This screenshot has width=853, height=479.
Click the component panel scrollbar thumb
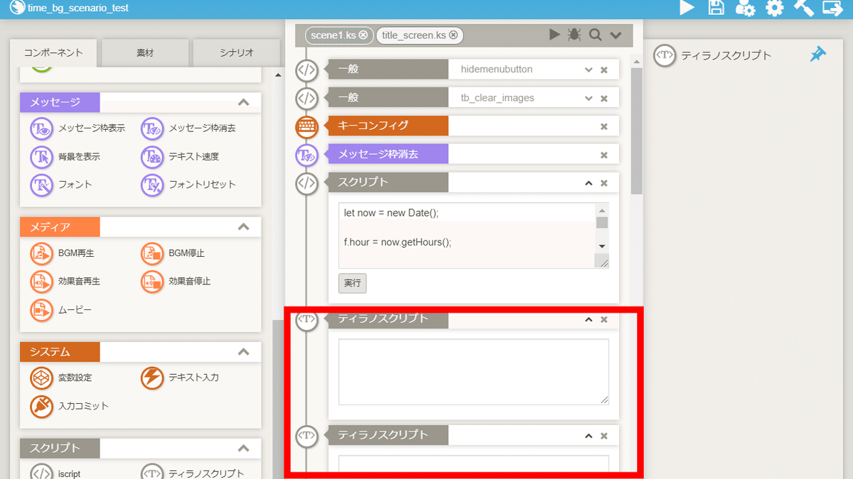277,397
